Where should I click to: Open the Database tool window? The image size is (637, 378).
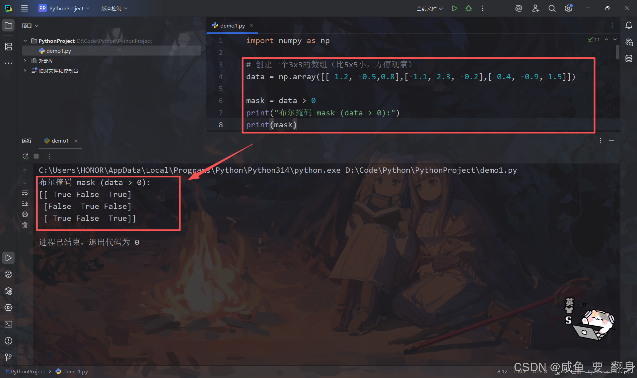click(629, 59)
